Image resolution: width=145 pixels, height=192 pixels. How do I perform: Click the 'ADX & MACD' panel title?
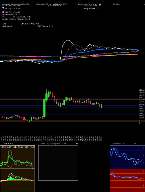pos(9,144)
